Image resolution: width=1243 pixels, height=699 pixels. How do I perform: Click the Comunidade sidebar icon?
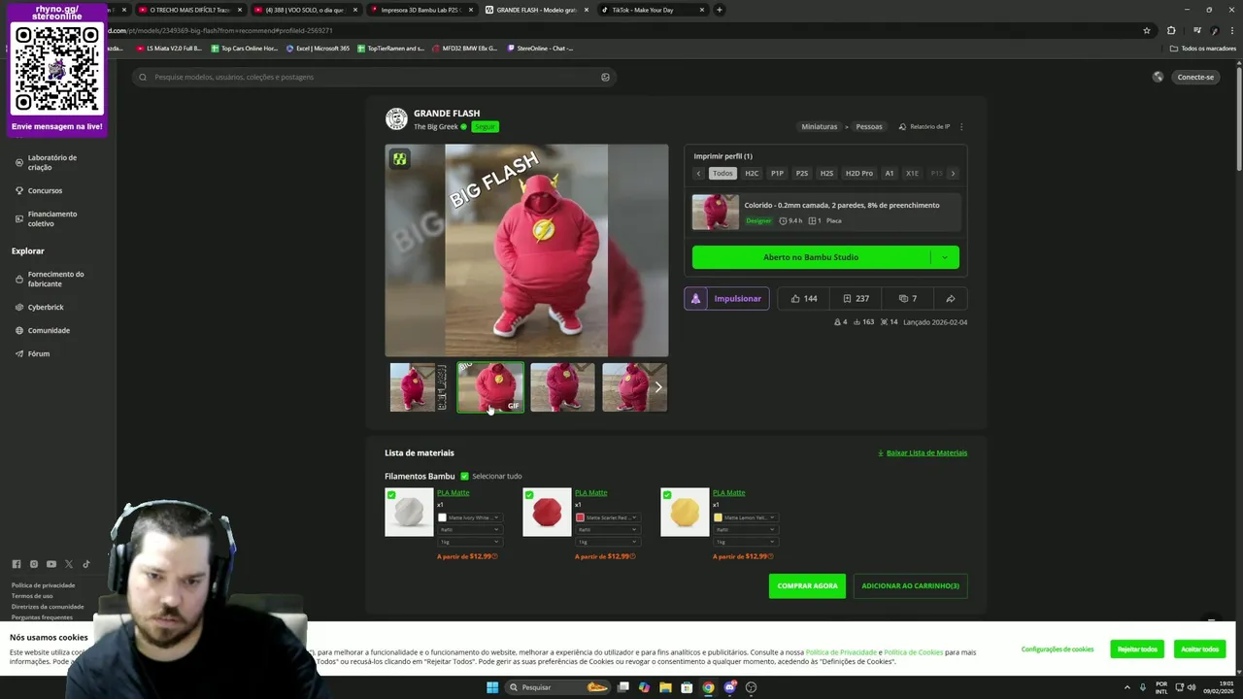(x=19, y=330)
